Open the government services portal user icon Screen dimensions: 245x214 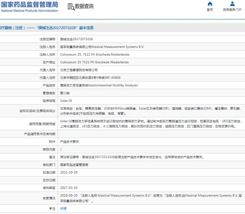(232, 4)
